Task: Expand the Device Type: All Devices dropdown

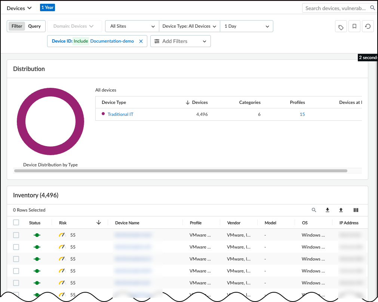Action: coord(189,26)
